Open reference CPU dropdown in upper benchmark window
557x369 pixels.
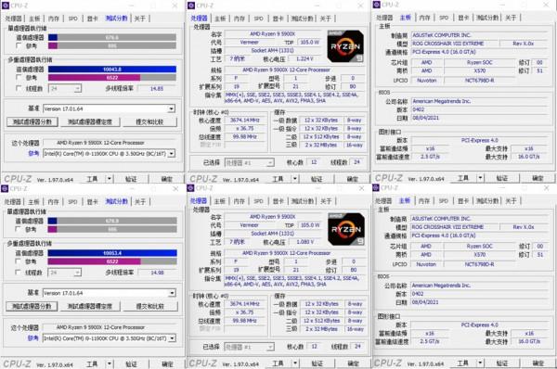(x=172, y=154)
